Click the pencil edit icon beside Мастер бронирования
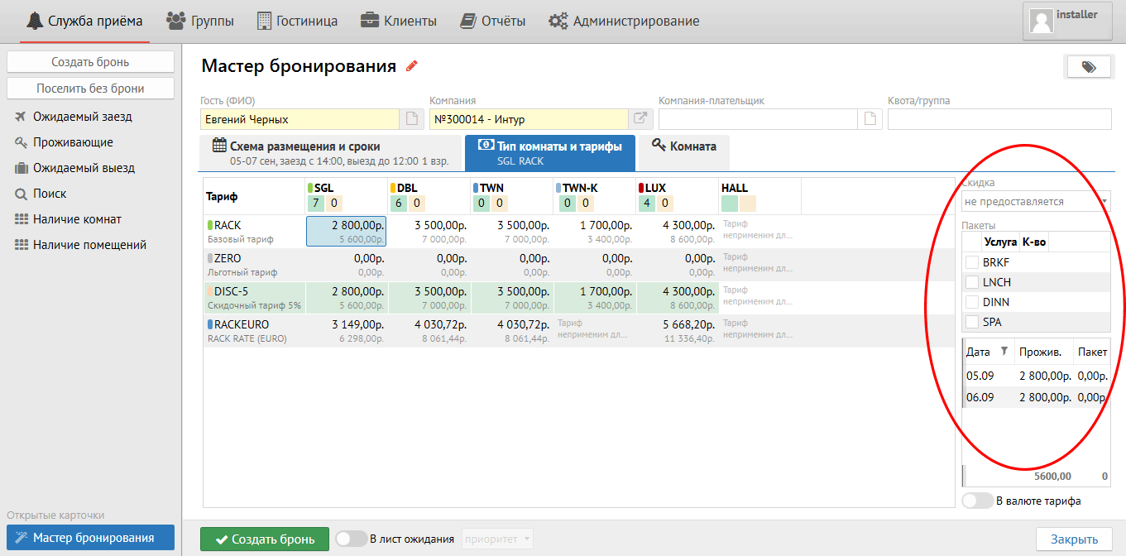1126x556 pixels. [x=411, y=66]
